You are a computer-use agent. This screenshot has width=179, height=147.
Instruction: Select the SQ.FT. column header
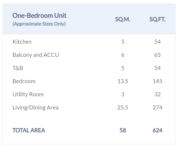pos(157,19)
